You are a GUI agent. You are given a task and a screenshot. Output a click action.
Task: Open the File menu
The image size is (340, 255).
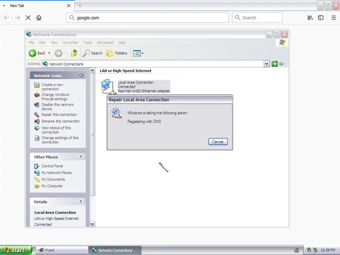pos(31,42)
